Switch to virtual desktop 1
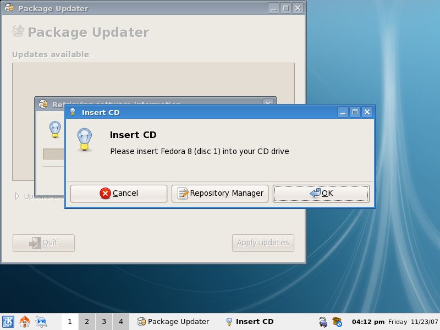The image size is (440, 330). coord(70,322)
